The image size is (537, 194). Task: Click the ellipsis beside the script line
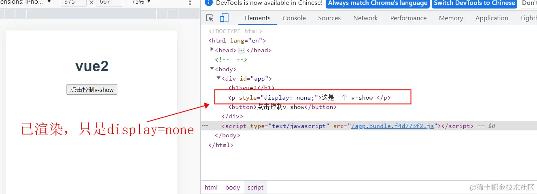tap(205, 126)
